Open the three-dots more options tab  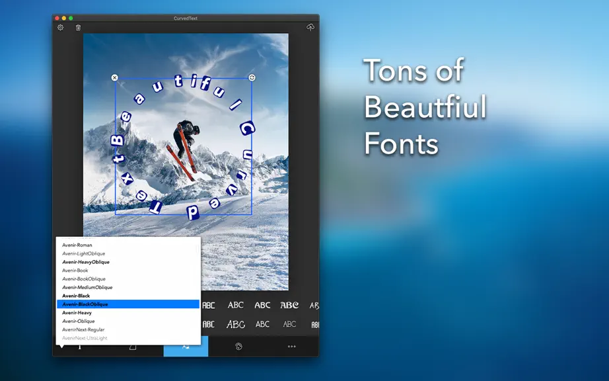292,347
